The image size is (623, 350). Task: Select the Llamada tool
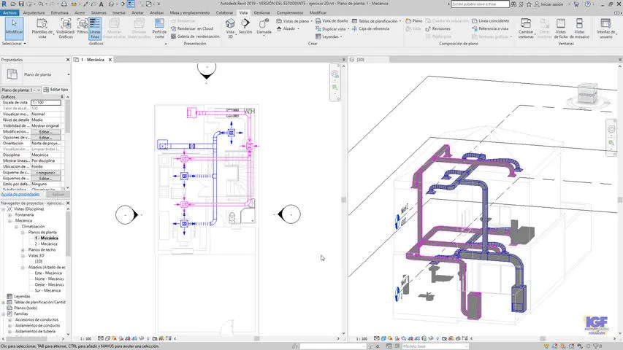tap(264, 26)
